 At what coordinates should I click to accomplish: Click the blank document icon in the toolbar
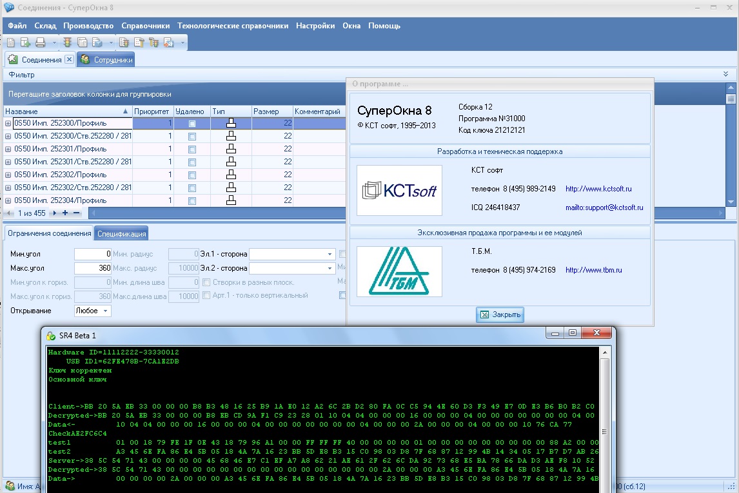coord(11,43)
